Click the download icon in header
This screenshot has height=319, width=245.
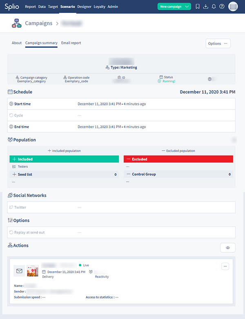[206, 7]
